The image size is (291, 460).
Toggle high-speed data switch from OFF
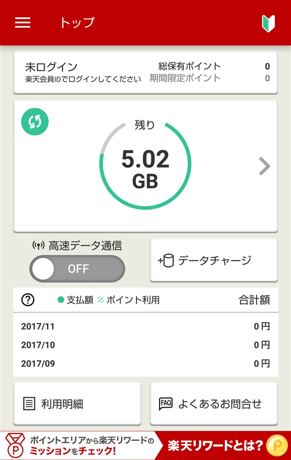pos(77,269)
